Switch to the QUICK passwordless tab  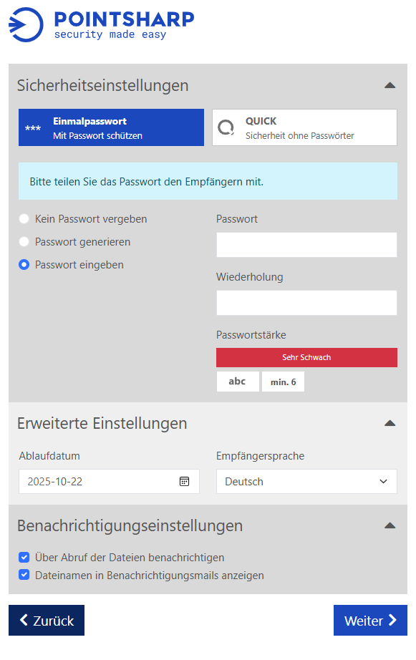point(304,127)
